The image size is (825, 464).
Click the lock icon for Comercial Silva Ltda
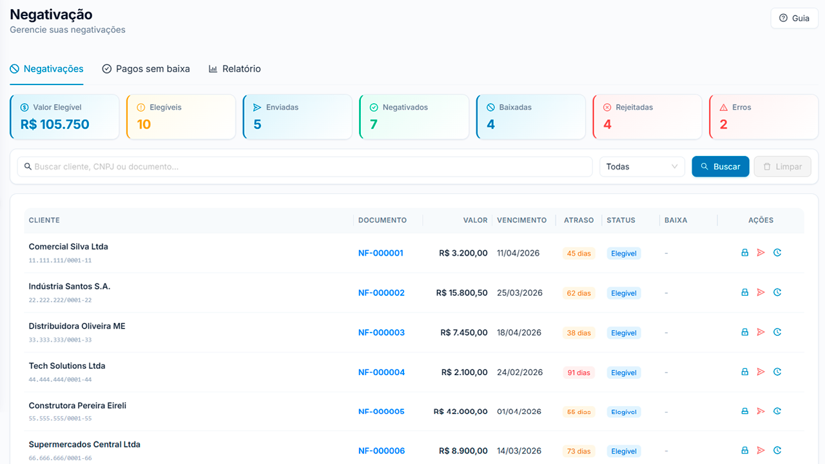pyautogui.click(x=744, y=253)
